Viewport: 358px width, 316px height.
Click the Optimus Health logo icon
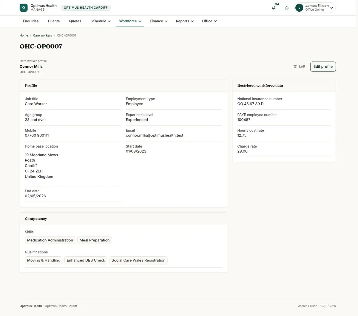(24, 8)
